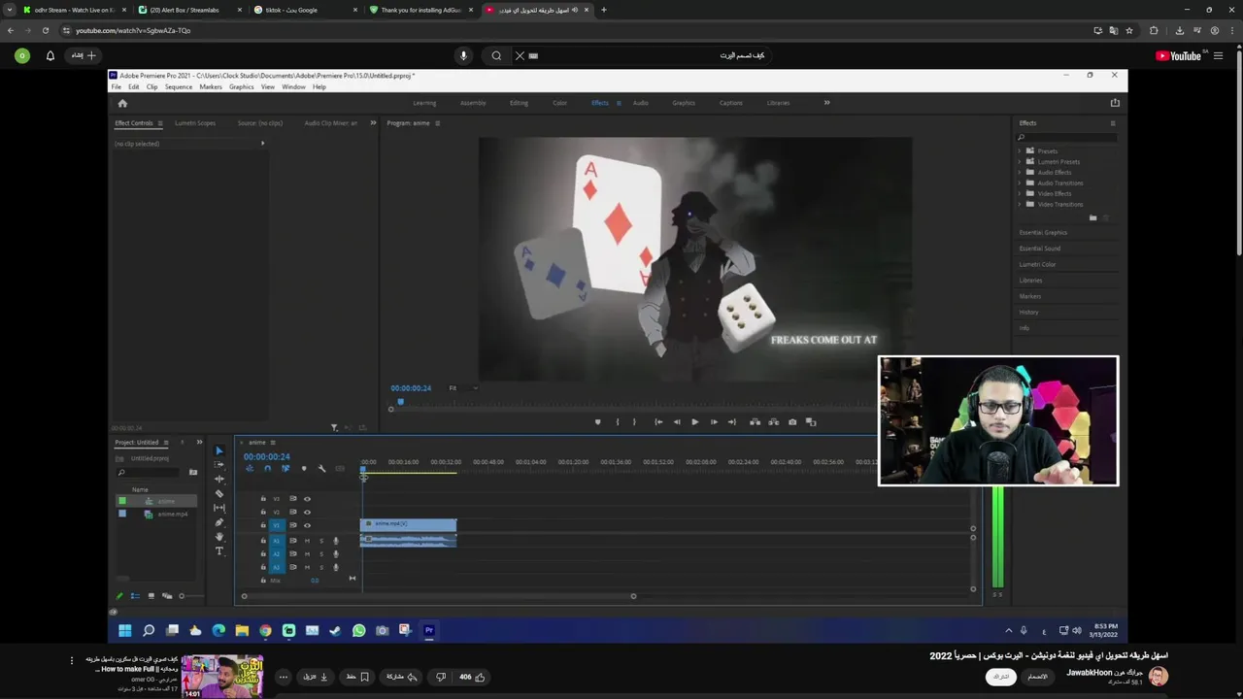Click the like button showing 406
This screenshot has width=1243, height=699.
(473, 677)
